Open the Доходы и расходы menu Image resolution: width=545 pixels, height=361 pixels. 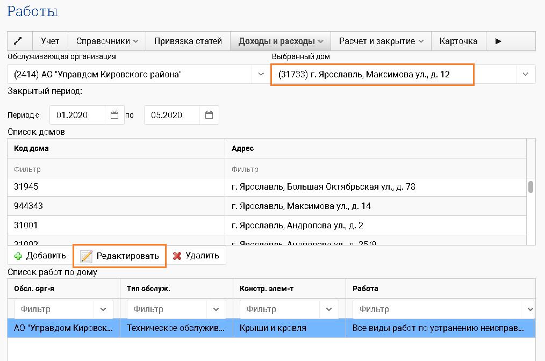point(281,41)
